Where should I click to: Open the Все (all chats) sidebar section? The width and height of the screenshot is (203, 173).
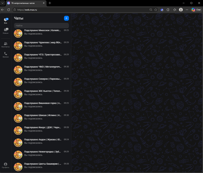[6, 21]
